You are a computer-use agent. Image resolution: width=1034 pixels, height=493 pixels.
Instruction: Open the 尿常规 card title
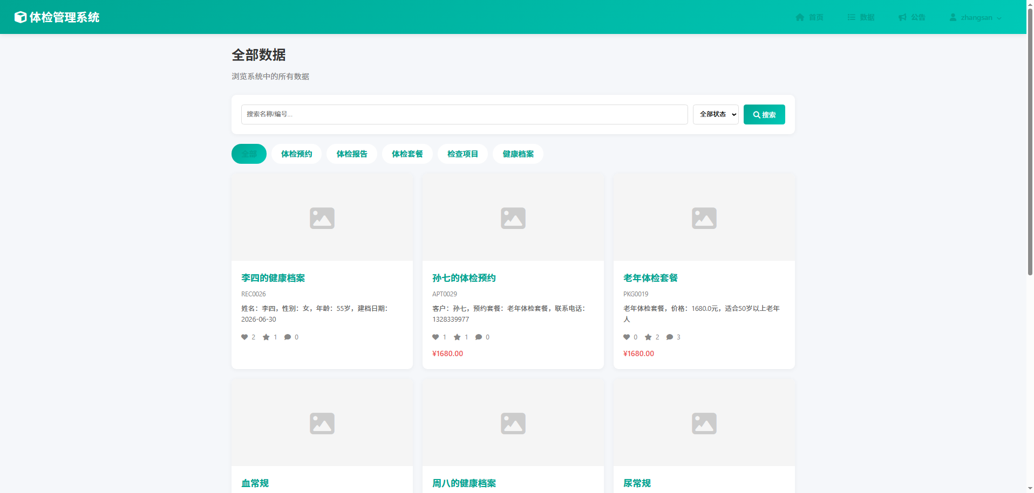point(637,483)
